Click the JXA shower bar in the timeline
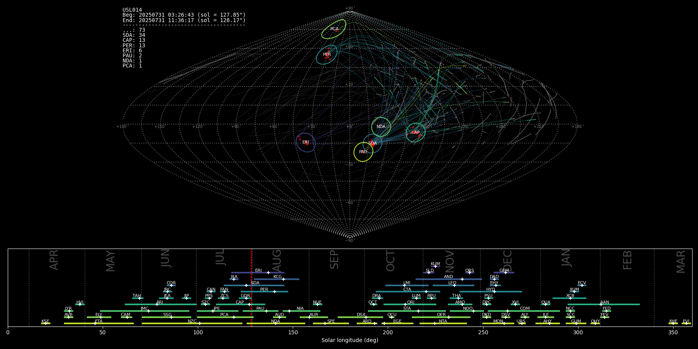This screenshot has height=349, width=698. (234, 279)
